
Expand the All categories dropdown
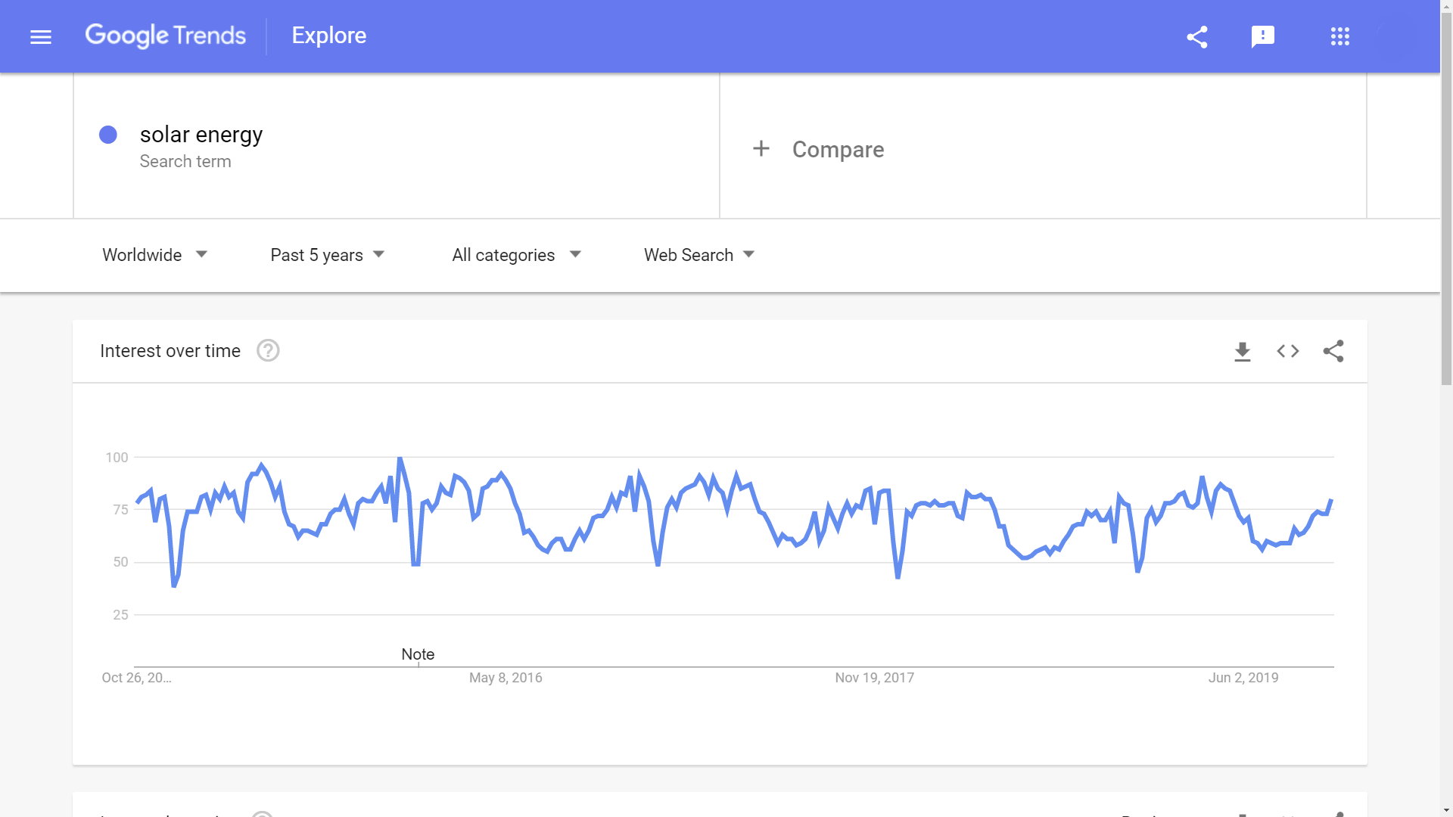coord(516,255)
